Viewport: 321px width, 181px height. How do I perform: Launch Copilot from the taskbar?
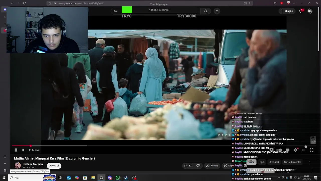click(77, 178)
